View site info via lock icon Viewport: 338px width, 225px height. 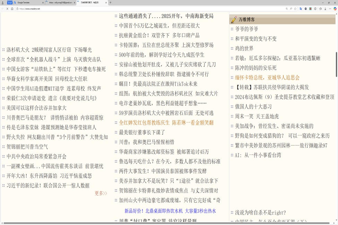[17, 9]
